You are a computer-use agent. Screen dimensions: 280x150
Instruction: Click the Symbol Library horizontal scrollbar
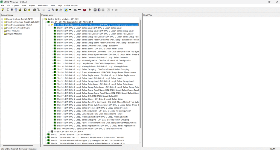pos(18,145)
